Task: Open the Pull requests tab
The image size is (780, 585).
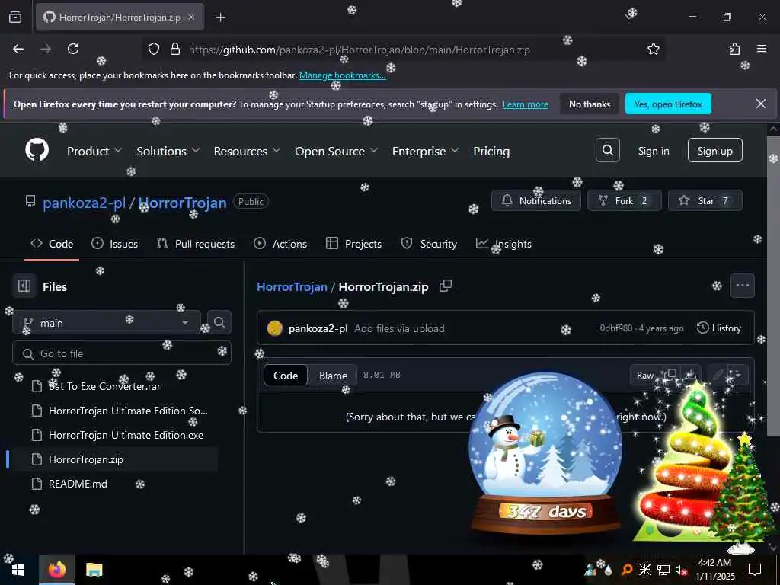Action: (x=196, y=244)
